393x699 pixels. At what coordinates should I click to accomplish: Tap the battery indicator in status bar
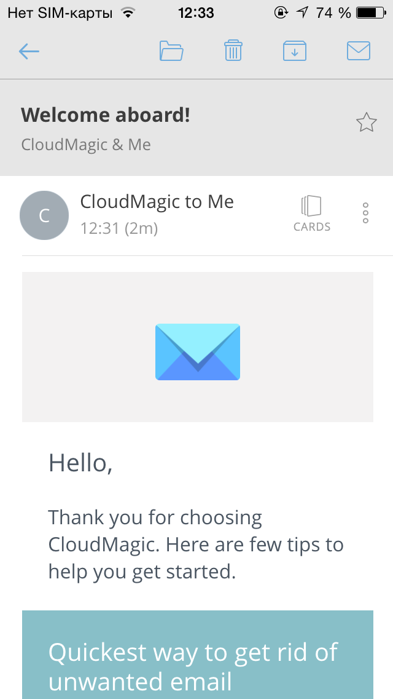371,13
